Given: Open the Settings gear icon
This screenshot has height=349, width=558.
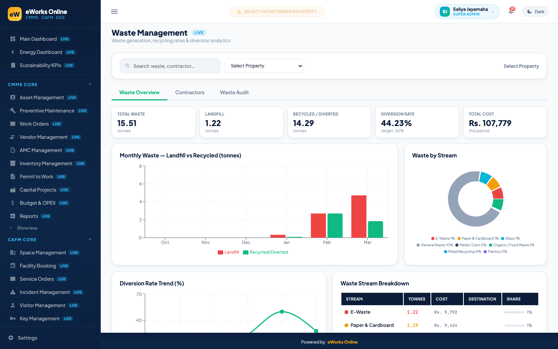Looking at the screenshot, I should coord(11,338).
